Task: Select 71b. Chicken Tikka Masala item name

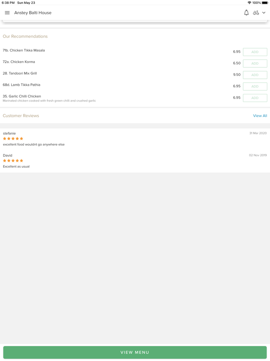Action: (24, 50)
